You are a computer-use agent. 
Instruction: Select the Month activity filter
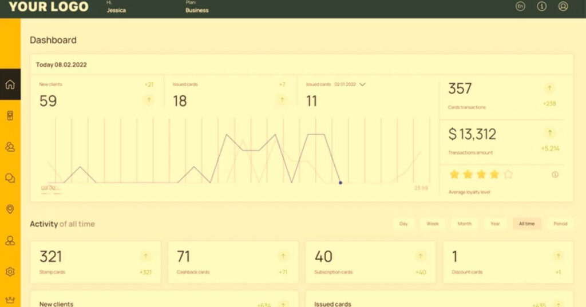pyautogui.click(x=465, y=224)
